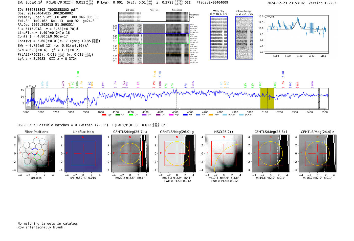The width and height of the screenshot is (354, 241).
Task: Click the m:17.5 re:4.9" caption under r image
Action: coord(224,178)
